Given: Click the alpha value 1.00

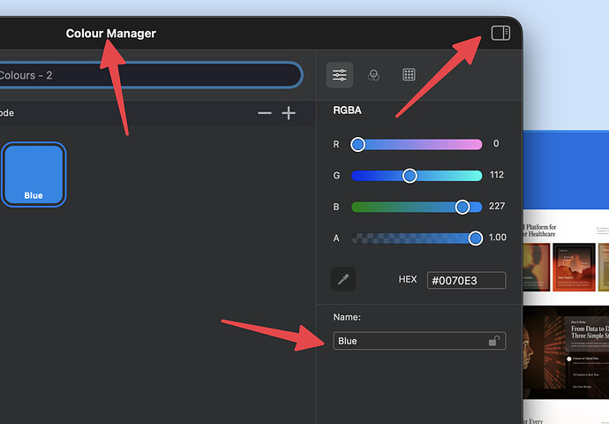Looking at the screenshot, I should (x=497, y=238).
